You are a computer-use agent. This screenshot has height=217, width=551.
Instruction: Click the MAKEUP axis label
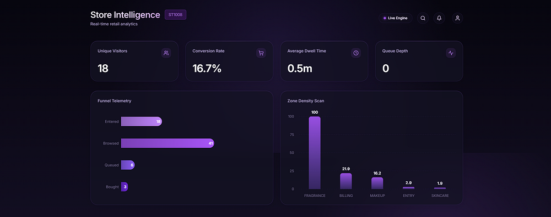coord(377,196)
